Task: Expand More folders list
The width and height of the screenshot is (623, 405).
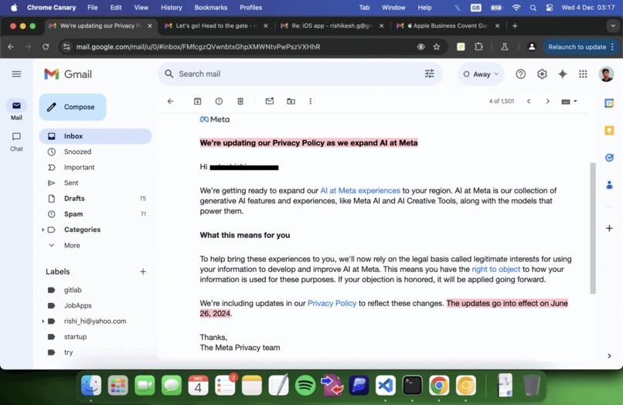Action: point(95,245)
